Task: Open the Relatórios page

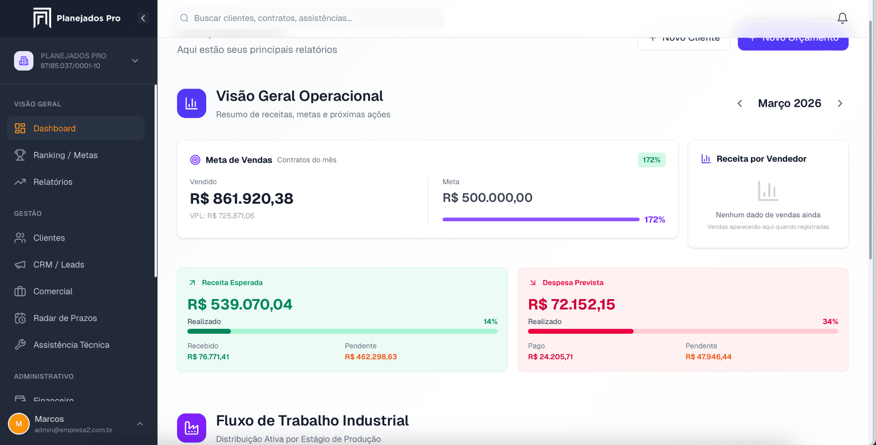Action: point(76,182)
